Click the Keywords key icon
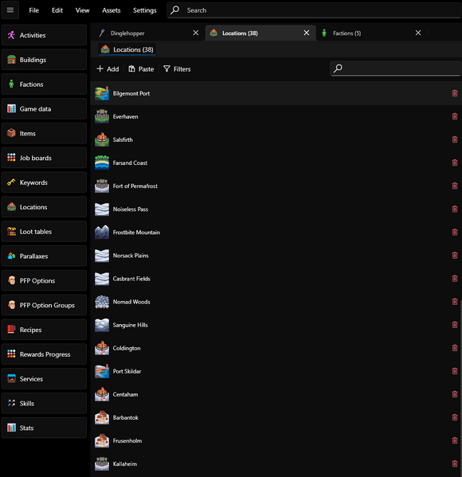This screenshot has height=477, width=462. 12,182
